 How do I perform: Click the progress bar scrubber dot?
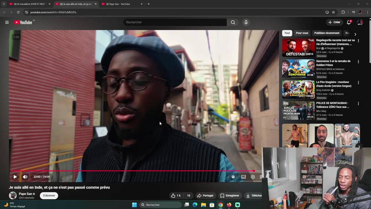coord(254,171)
